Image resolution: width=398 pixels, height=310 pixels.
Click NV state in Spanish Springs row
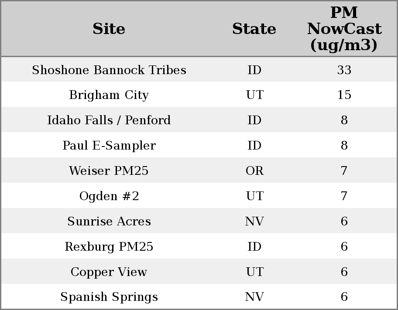(254, 297)
